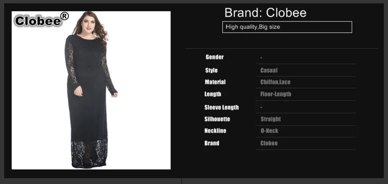388x184 pixels.
Task: Select the Neckline attribute label
Action: 215,131
